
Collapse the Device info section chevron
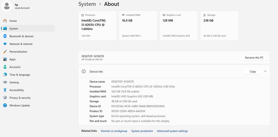pos(265,71)
